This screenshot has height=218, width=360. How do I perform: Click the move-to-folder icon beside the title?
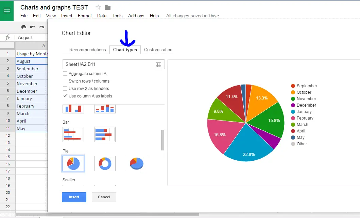click(108, 7)
